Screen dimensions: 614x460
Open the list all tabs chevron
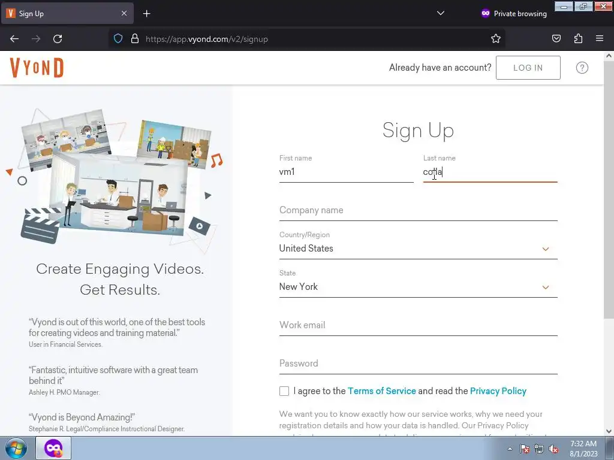tap(441, 13)
